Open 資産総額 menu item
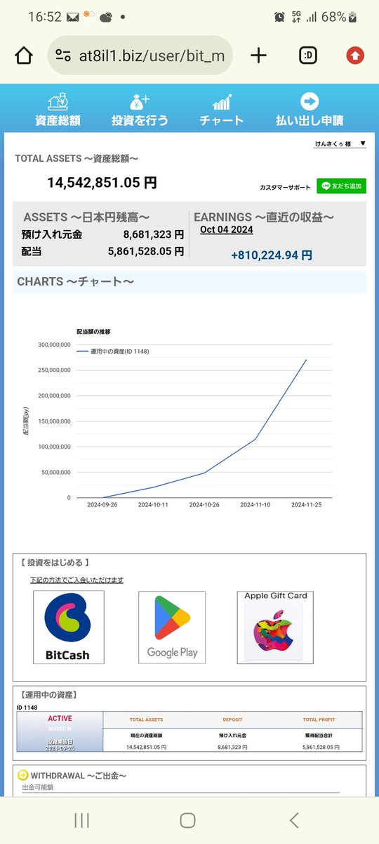 58,110
